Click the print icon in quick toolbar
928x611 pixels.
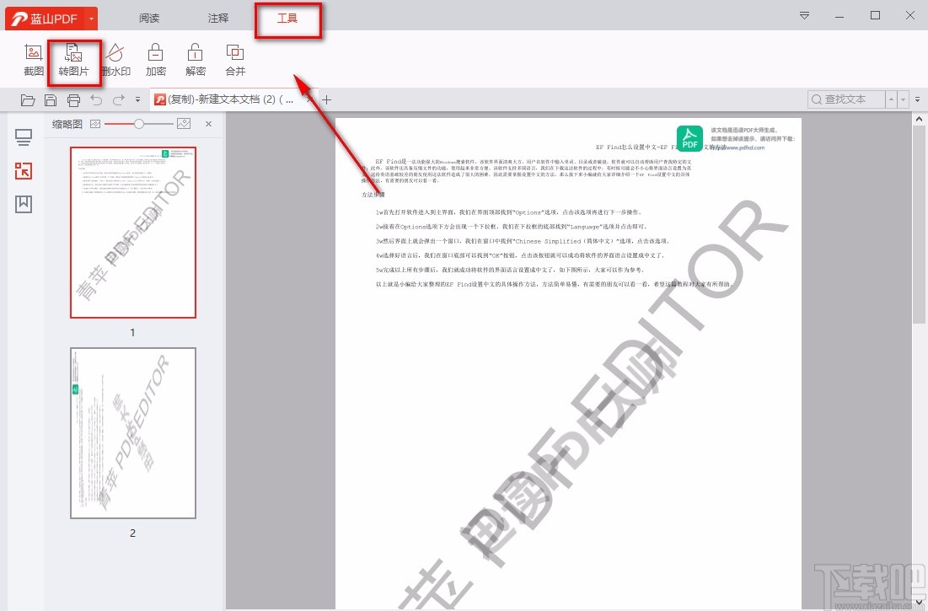pos(74,99)
